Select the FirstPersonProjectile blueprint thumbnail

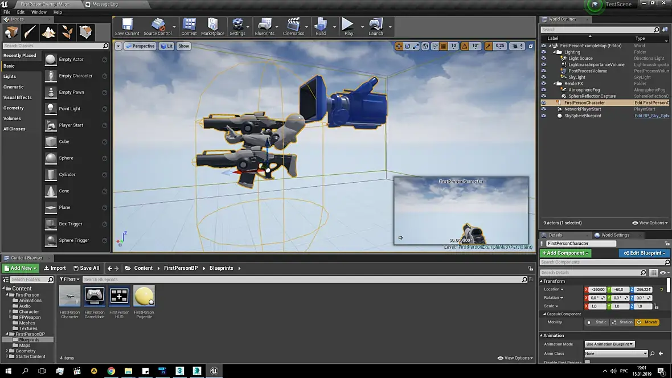click(144, 297)
